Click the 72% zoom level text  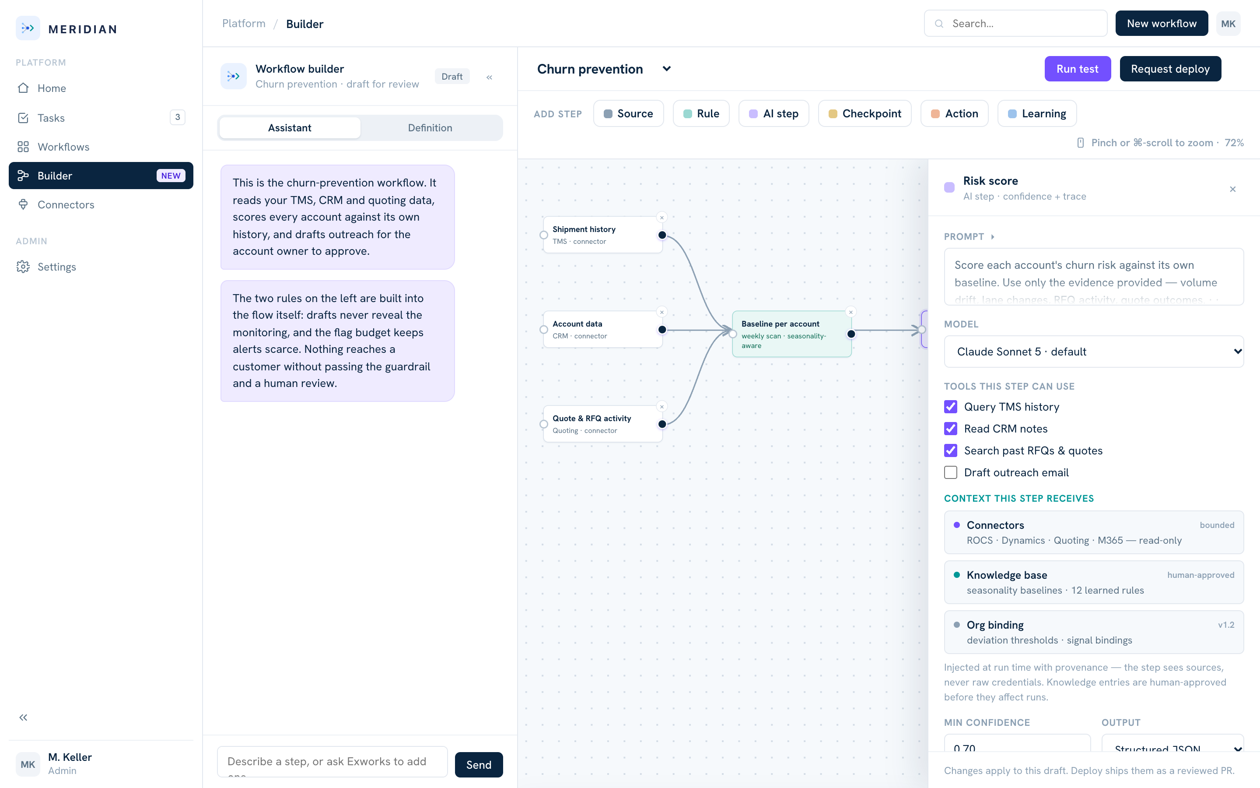pyautogui.click(x=1234, y=143)
